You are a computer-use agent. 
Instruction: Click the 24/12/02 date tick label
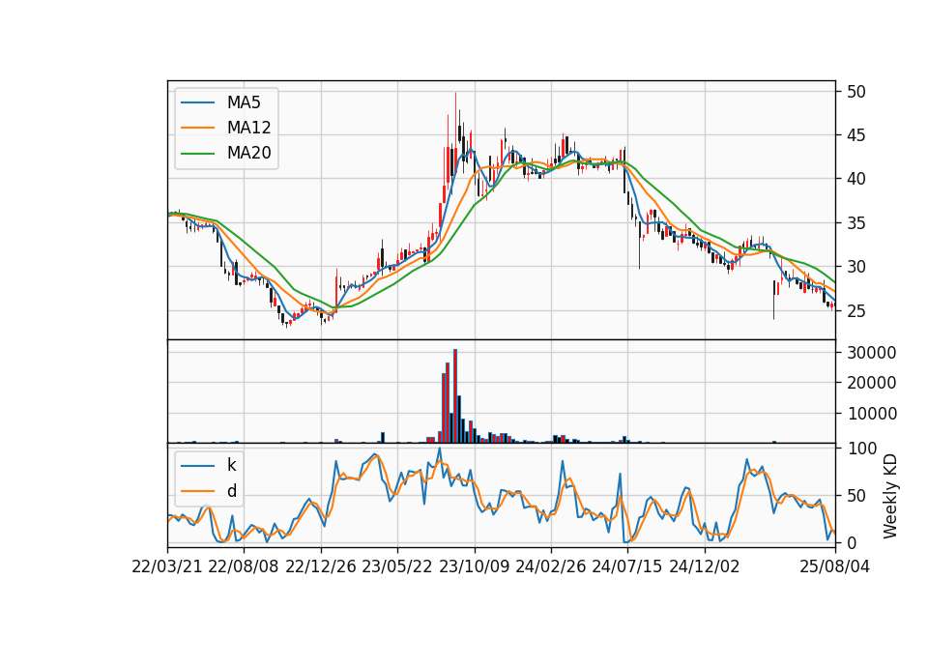click(x=705, y=566)
